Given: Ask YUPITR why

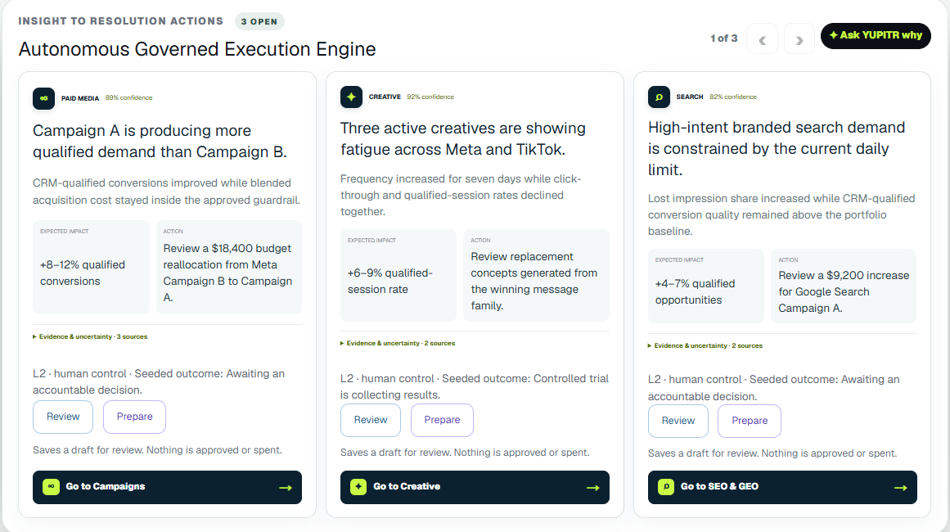Looking at the screenshot, I should click(876, 36).
